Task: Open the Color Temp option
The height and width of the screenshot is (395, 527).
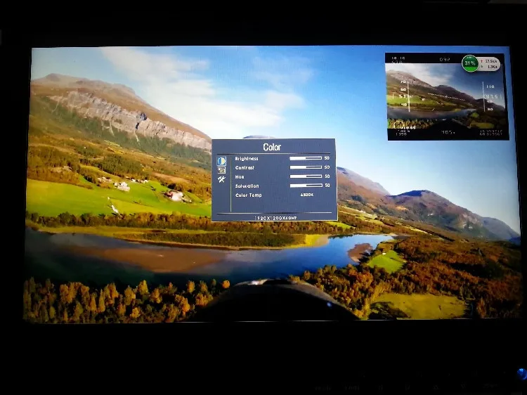Action: (248, 195)
